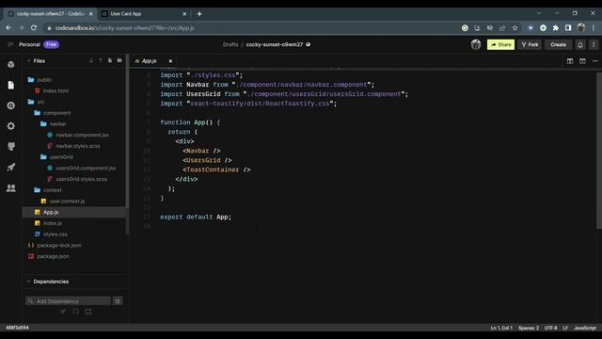Click the Twitter icon below dependencies
Image resolution: width=602 pixels, height=339 pixels.
pyautogui.click(x=63, y=312)
